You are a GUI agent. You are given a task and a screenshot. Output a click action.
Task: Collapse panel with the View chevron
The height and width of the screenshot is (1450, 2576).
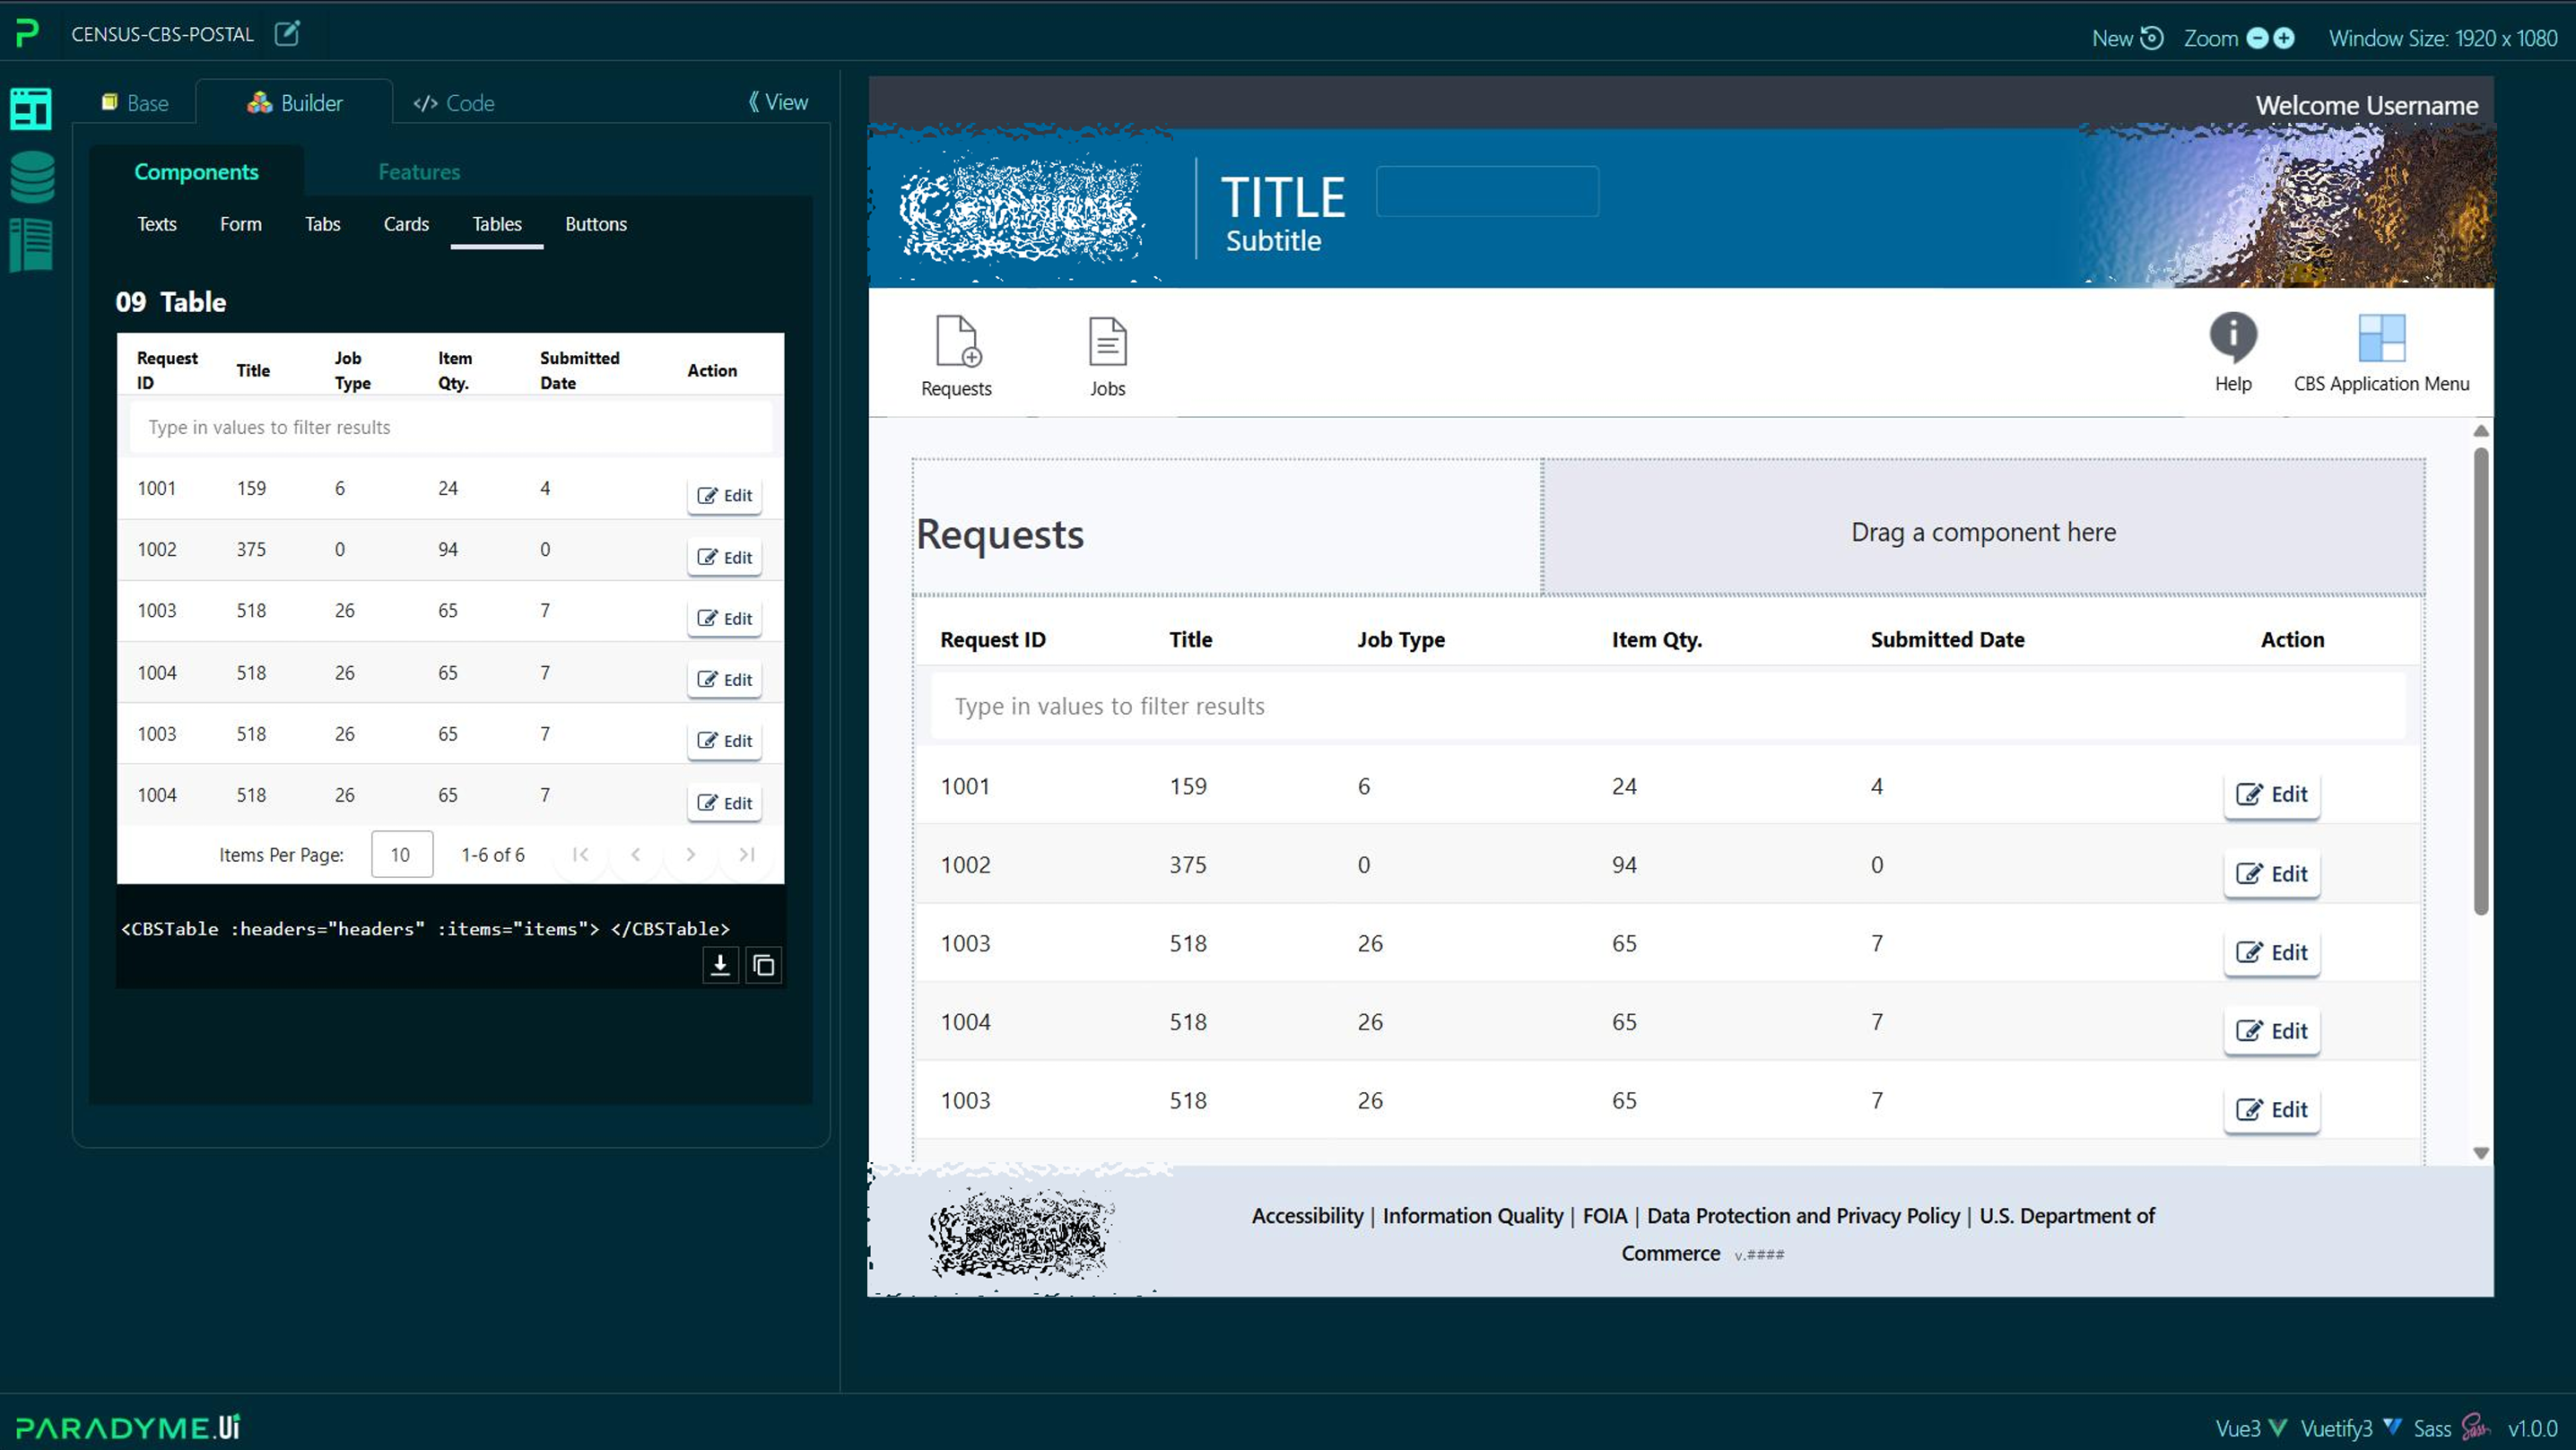point(777,102)
